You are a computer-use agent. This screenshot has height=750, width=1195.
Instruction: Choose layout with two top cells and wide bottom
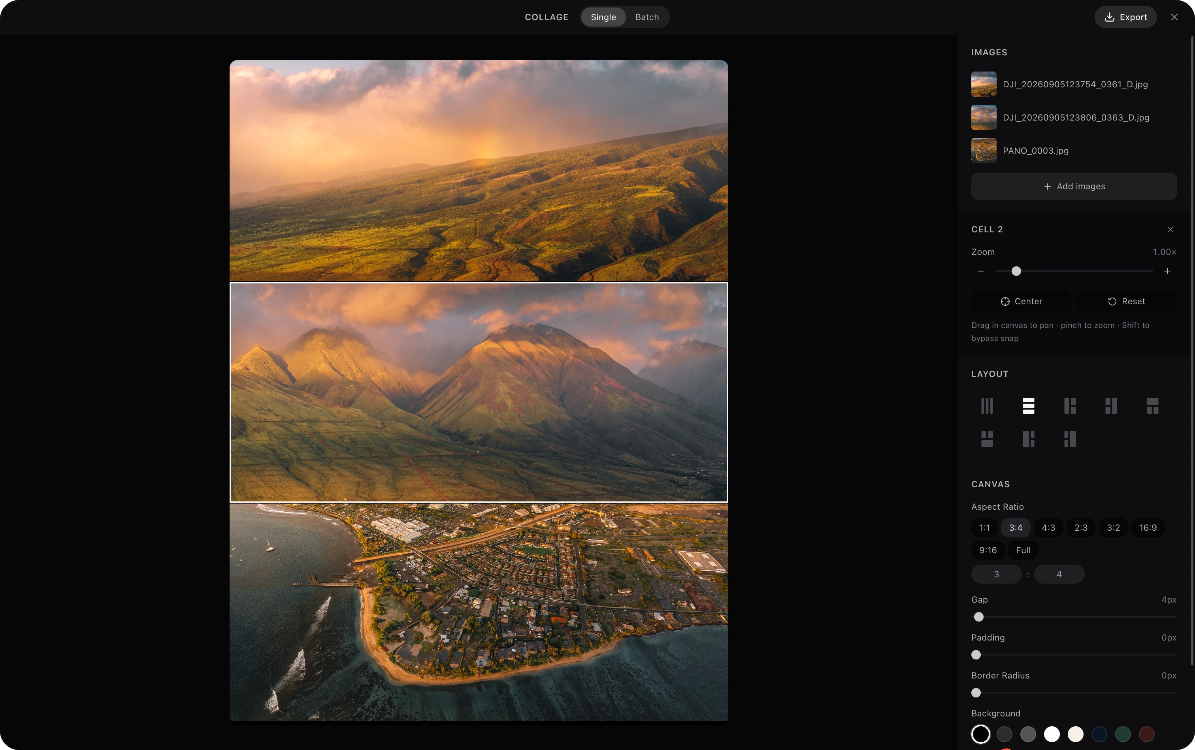[987, 439]
